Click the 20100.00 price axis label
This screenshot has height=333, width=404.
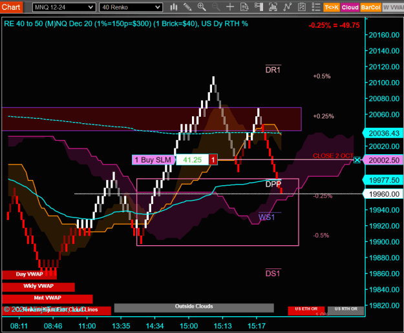click(384, 83)
